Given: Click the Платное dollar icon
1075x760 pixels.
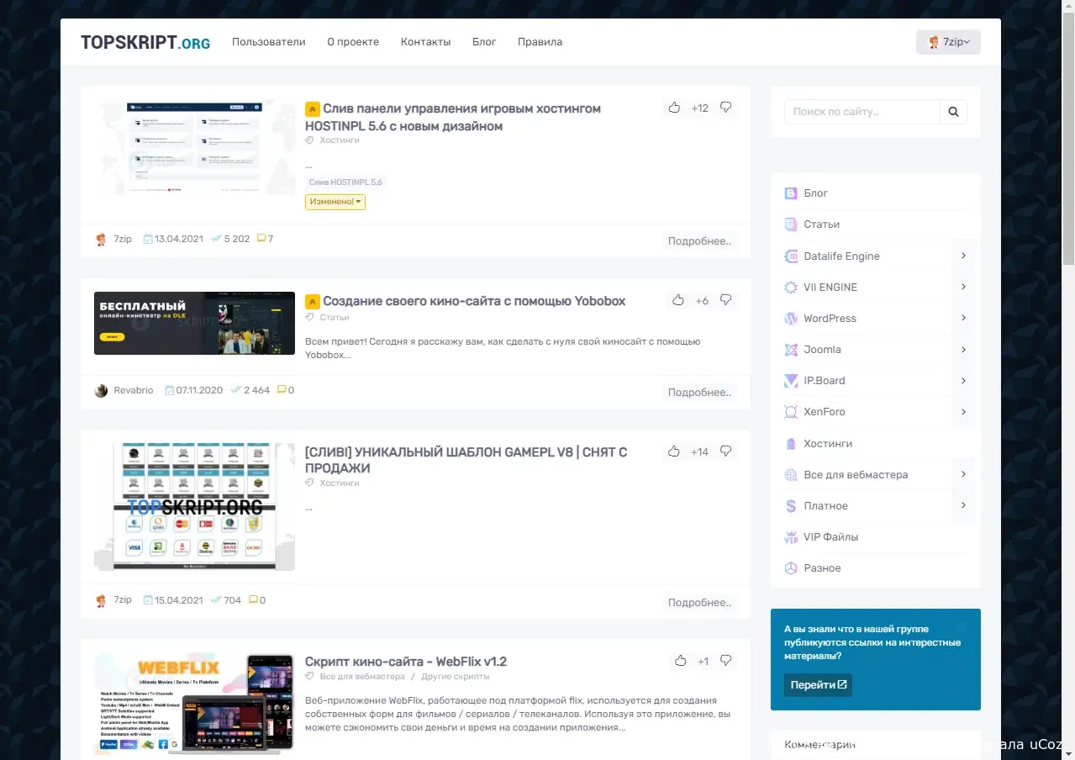Looking at the screenshot, I should [x=790, y=506].
